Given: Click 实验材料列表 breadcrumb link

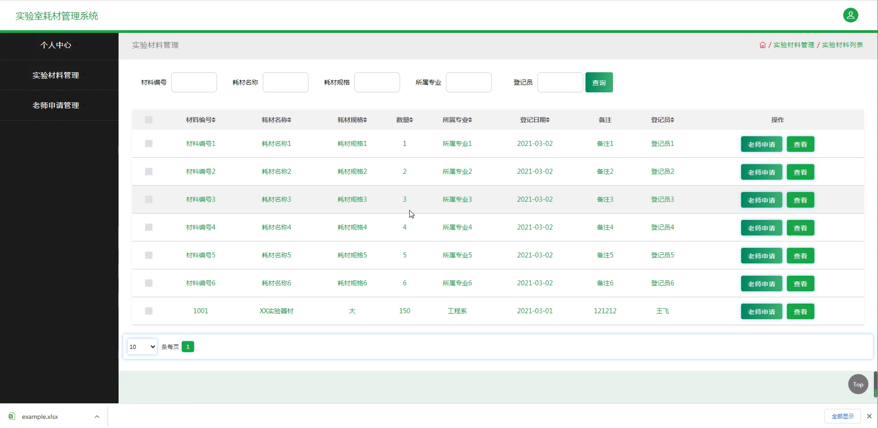Looking at the screenshot, I should click(842, 45).
